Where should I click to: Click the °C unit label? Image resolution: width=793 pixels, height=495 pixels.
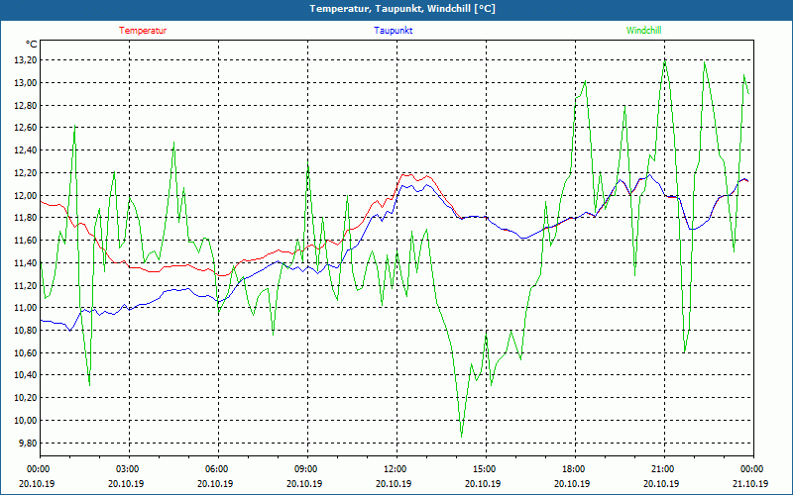click(32, 45)
